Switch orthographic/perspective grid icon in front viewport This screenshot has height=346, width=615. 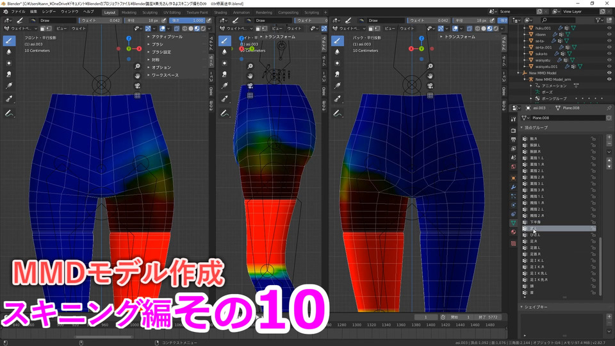[x=137, y=95]
